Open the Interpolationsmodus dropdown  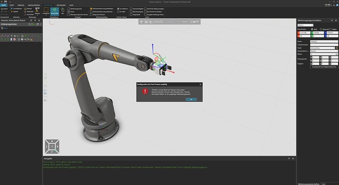[x=324, y=51]
